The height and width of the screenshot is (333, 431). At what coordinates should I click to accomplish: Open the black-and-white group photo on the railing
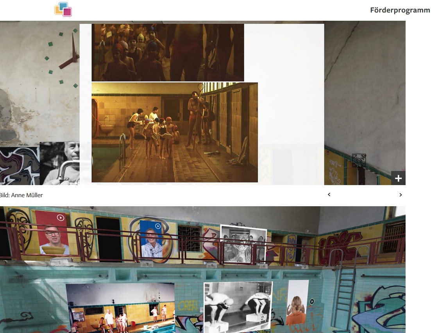243,243
